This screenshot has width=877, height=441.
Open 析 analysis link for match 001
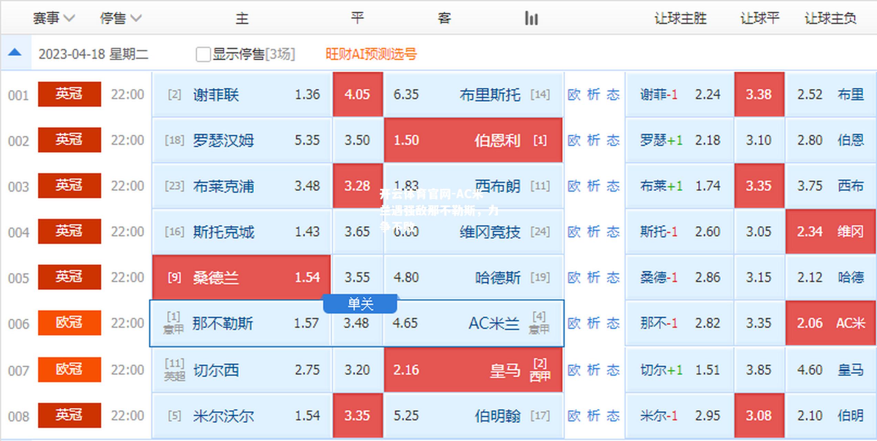593,94
